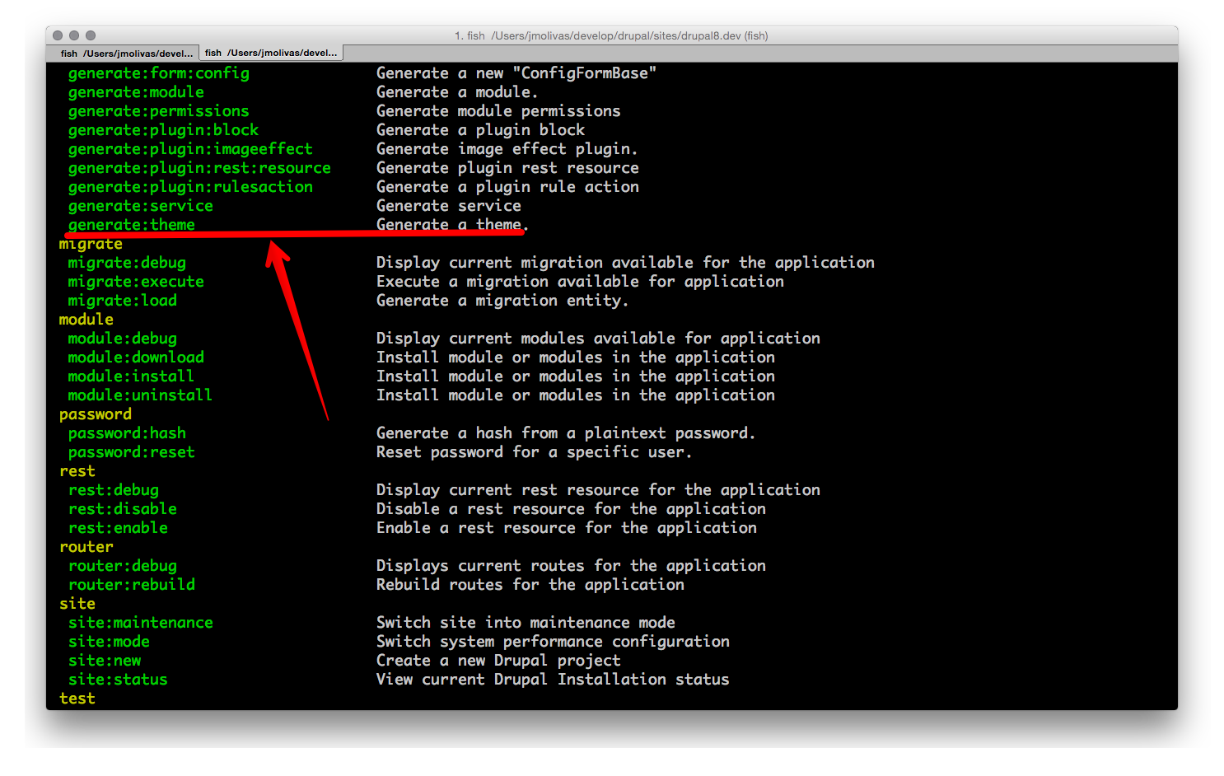Click the "rest:debug" command text
The width and height of the screenshot is (1224, 776).
(114, 490)
